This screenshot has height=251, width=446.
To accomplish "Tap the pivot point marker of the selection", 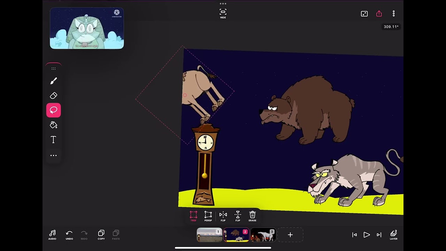I will tap(185, 95).
